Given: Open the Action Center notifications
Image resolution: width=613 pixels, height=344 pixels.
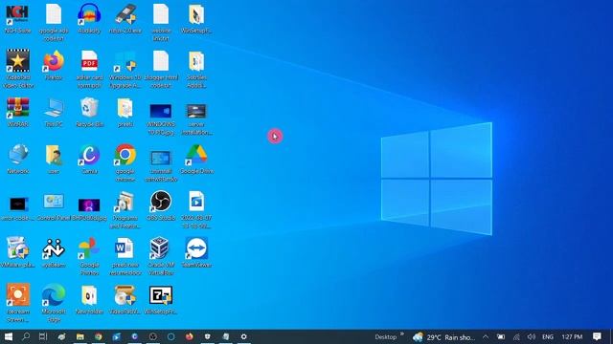Looking at the screenshot, I should (597, 336).
